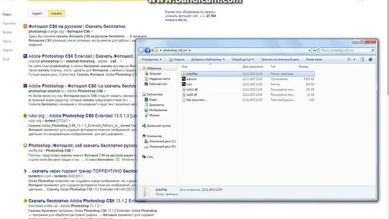389x219 pixels.
Task: Open dropdown arrow beside photoshop-orange.org result URL
Action: (x=91, y=32)
